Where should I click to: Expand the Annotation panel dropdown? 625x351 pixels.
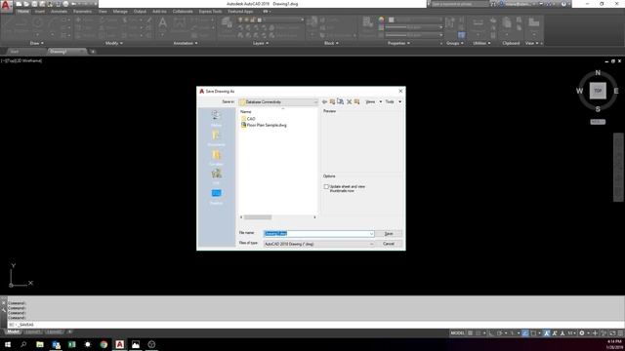[x=186, y=43]
